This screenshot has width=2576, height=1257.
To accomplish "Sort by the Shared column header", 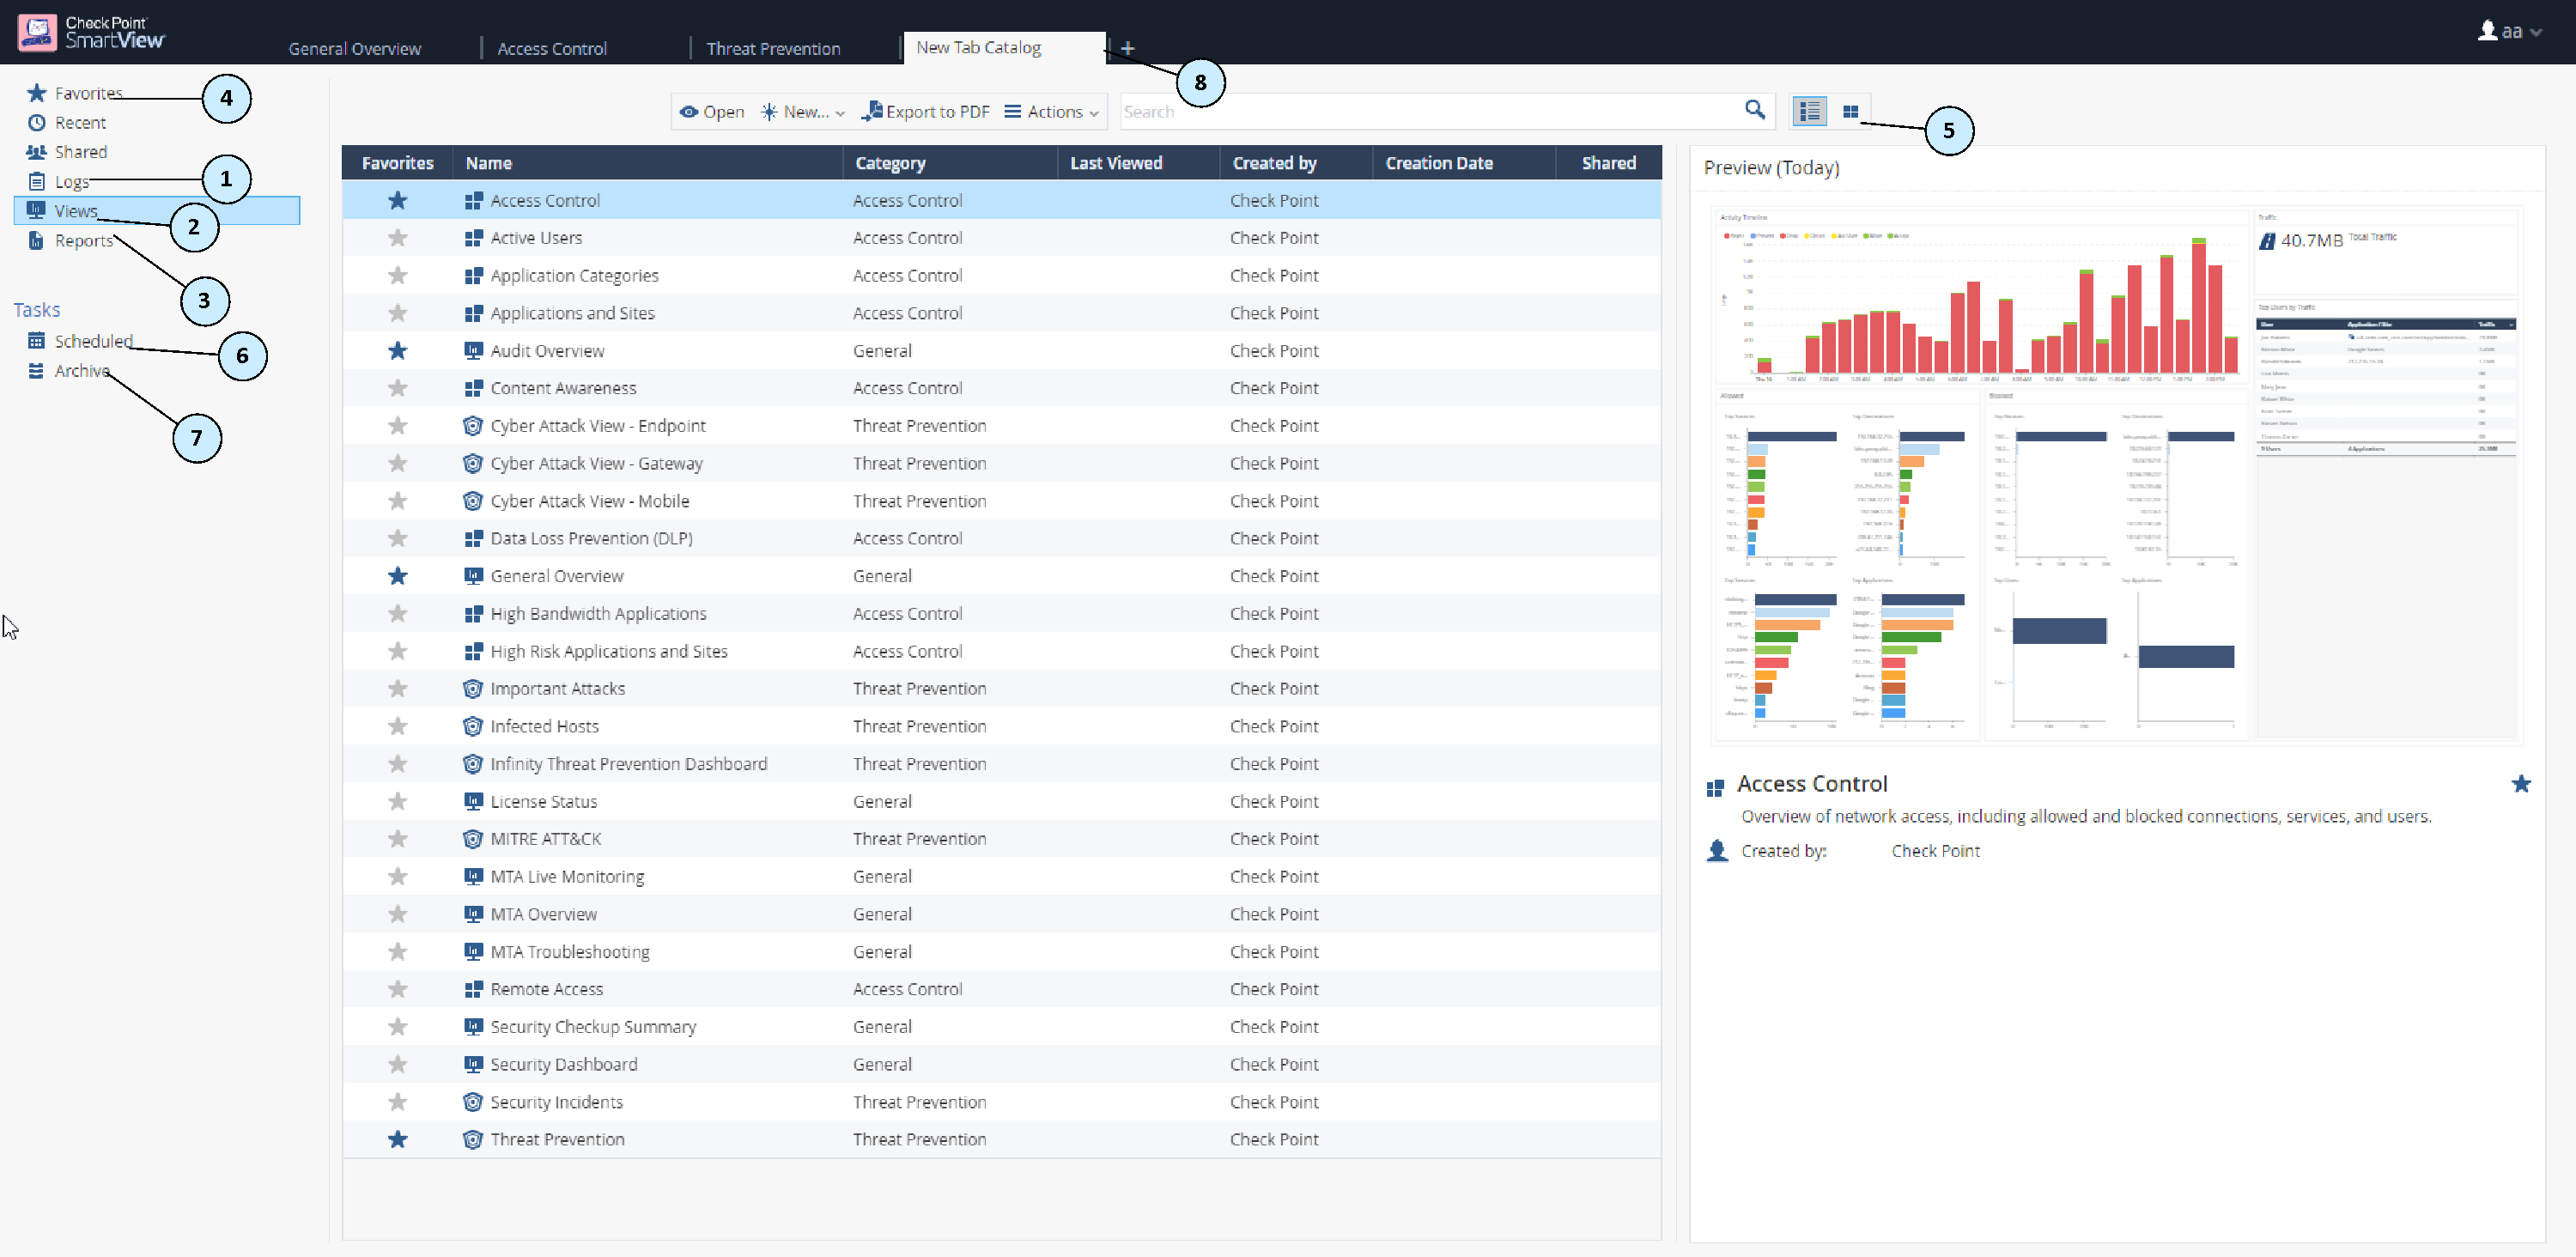I will click(1608, 163).
